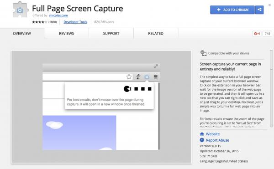Click the extension preview screenshot

pos(101,107)
